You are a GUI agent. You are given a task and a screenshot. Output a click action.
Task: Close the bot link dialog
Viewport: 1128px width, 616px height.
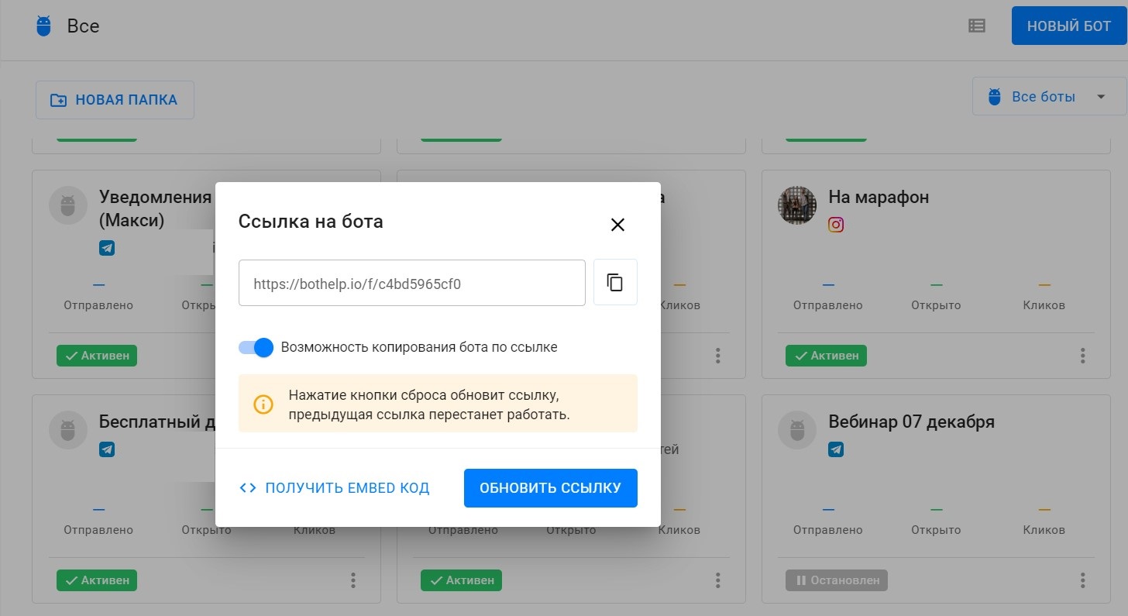[x=617, y=225]
